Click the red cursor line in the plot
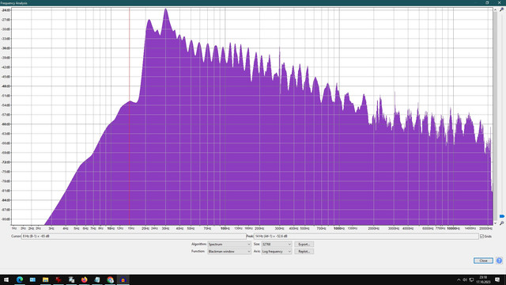The image size is (506, 285). (130, 116)
